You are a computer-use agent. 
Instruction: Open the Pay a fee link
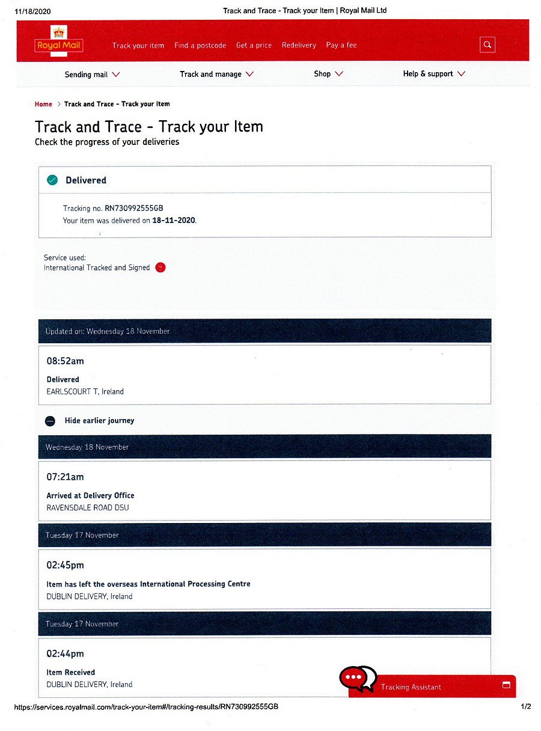[x=341, y=45]
